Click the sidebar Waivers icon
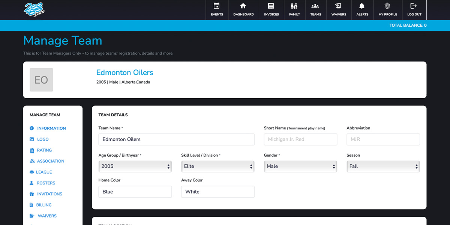Viewport: 450px width, 225px height. tap(32, 216)
